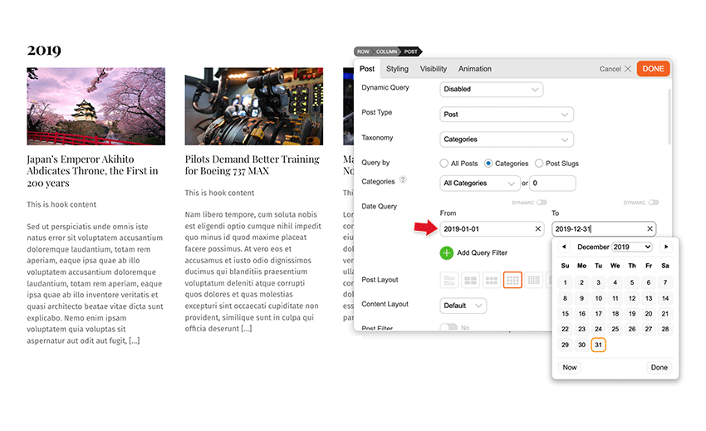The height and width of the screenshot is (431, 706).
Task: Open the Japan's Emperor Akihito article title
Action: click(92, 171)
